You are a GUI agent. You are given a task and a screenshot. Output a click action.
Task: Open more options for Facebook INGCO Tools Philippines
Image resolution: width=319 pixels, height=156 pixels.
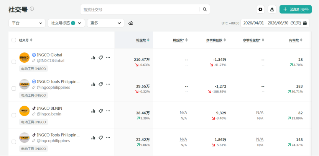tap(108, 84)
